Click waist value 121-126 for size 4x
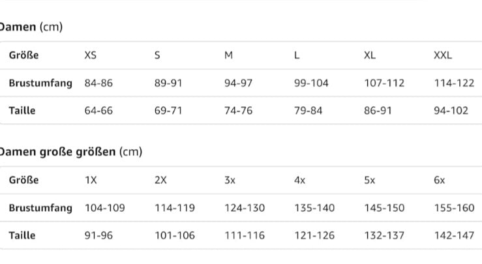 pos(314,235)
